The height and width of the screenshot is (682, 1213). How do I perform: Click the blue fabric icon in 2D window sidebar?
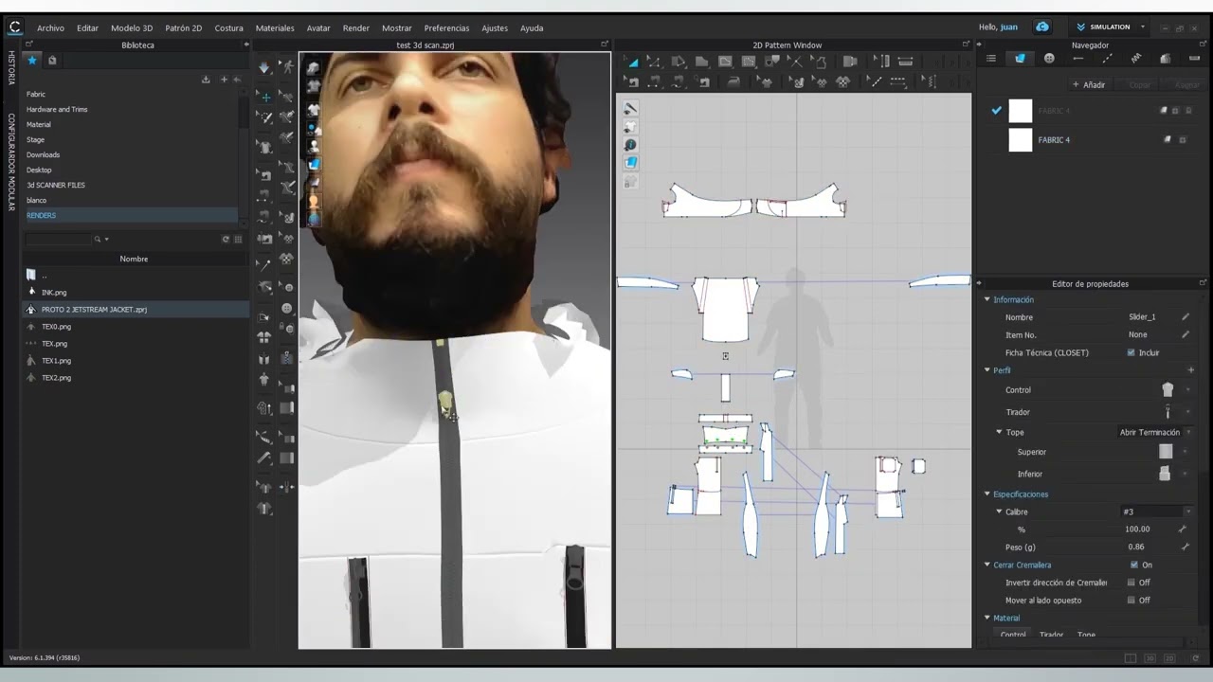point(630,163)
